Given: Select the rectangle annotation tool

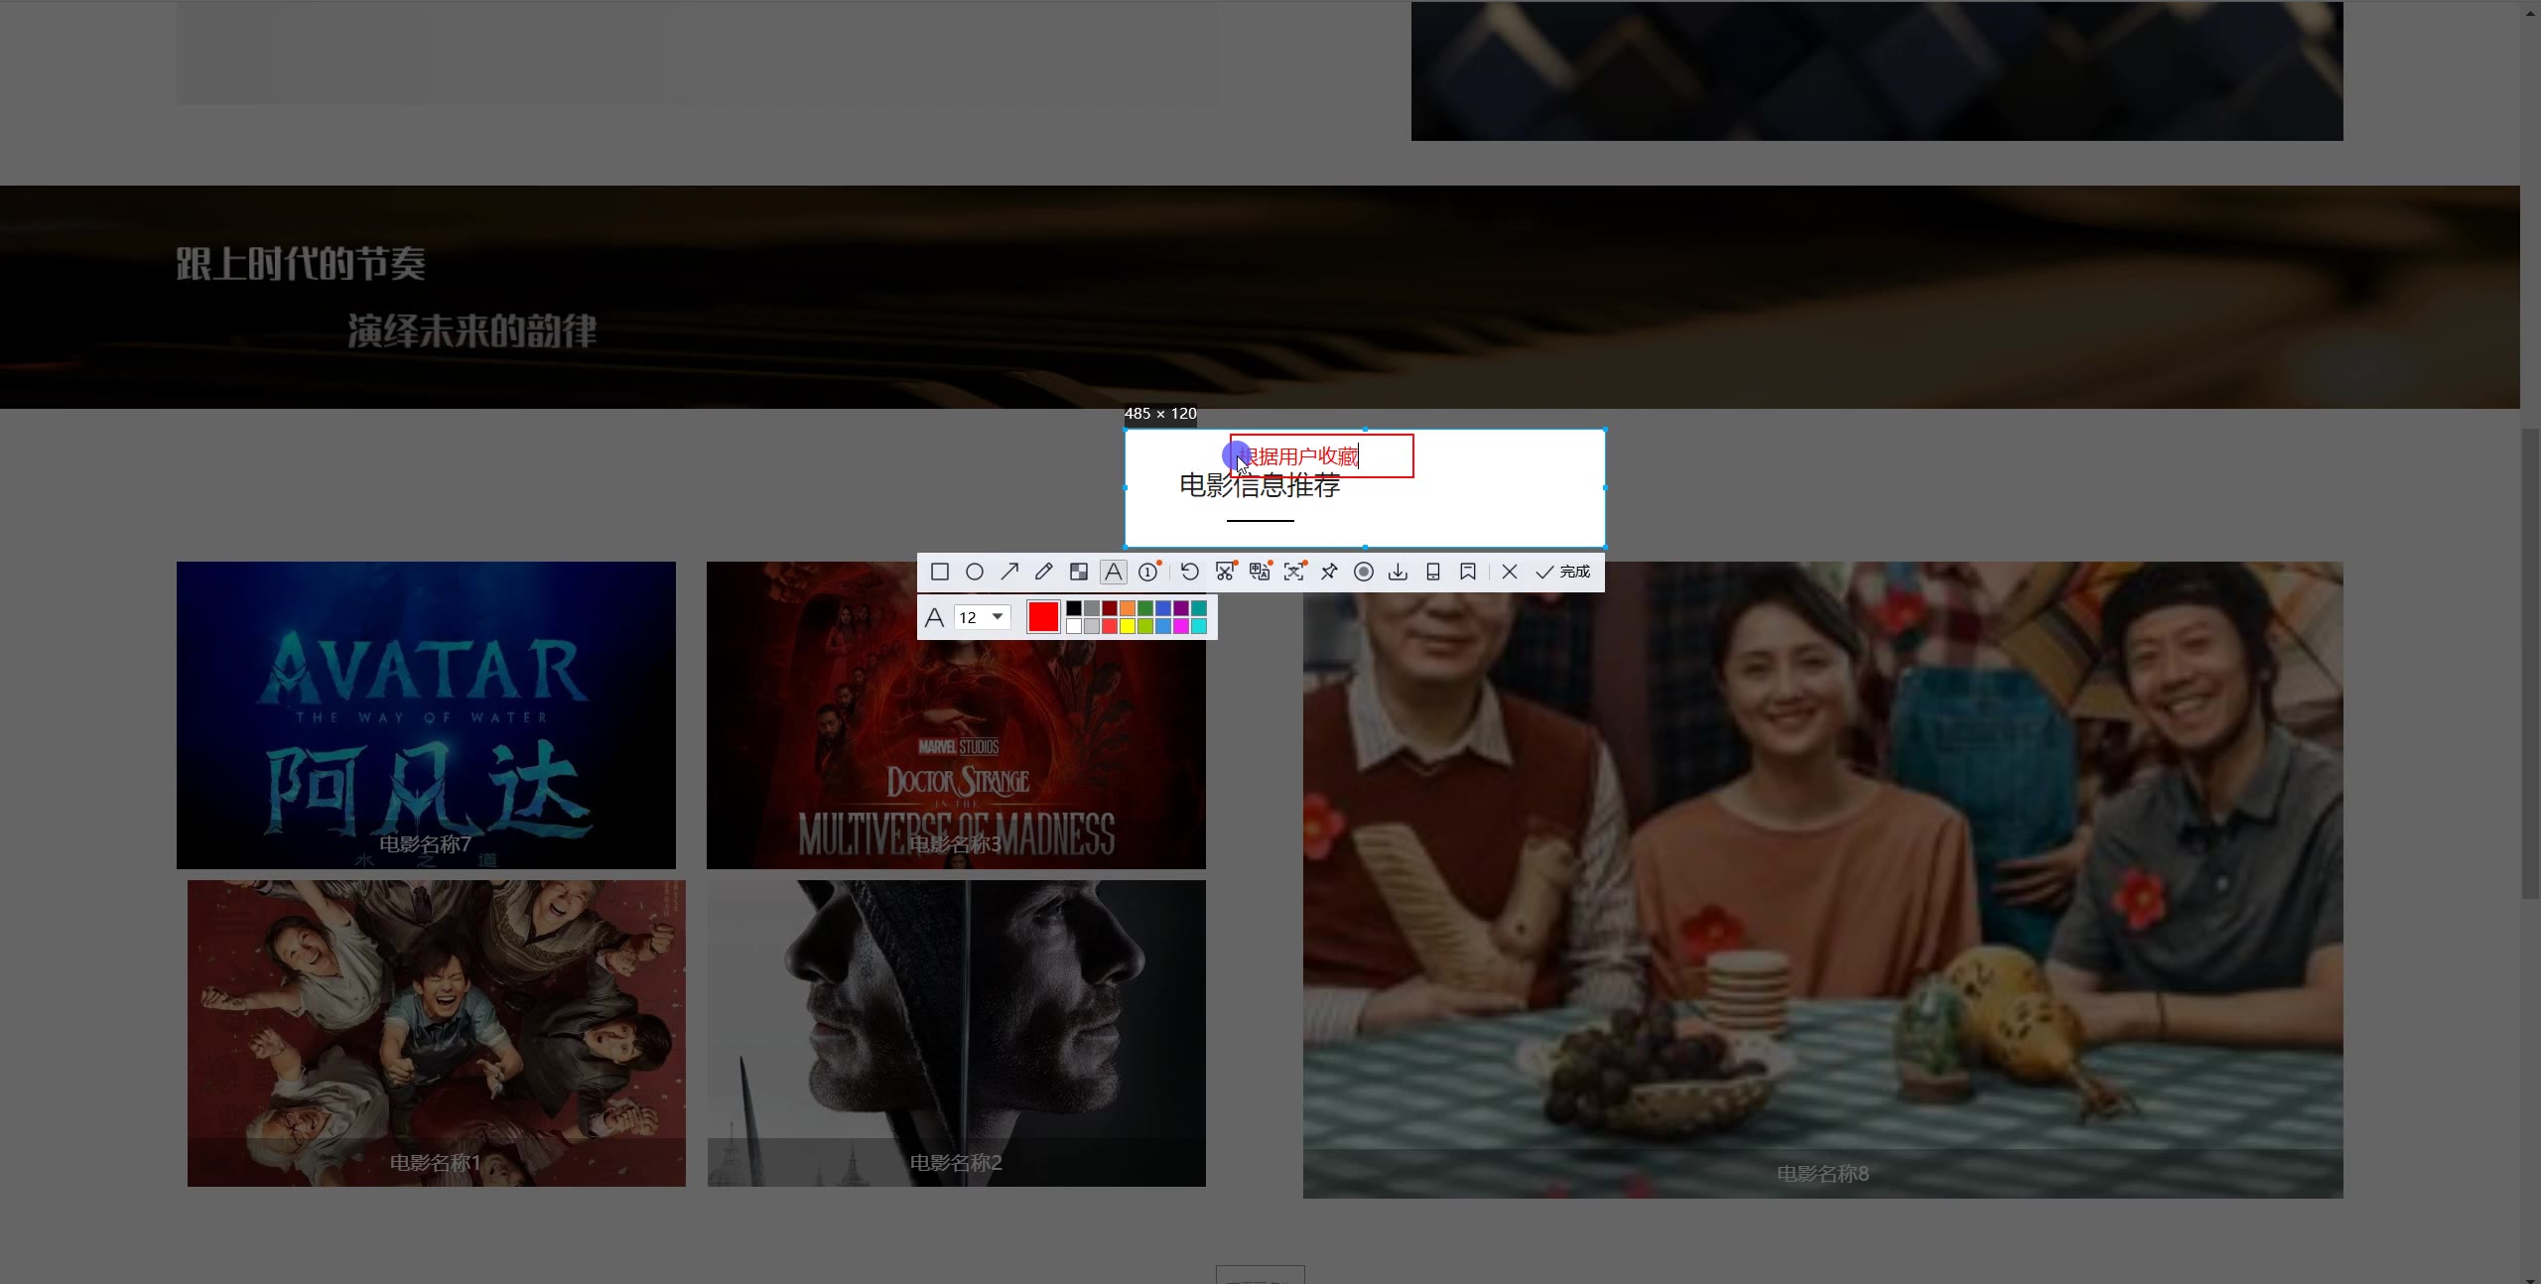Looking at the screenshot, I should tap(939, 572).
